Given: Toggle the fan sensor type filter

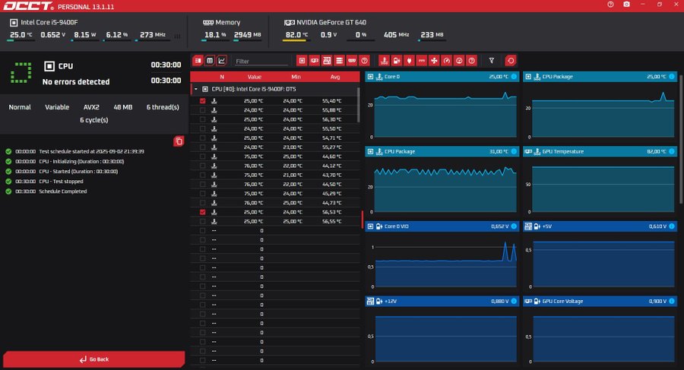Looking at the screenshot, I should (434, 61).
